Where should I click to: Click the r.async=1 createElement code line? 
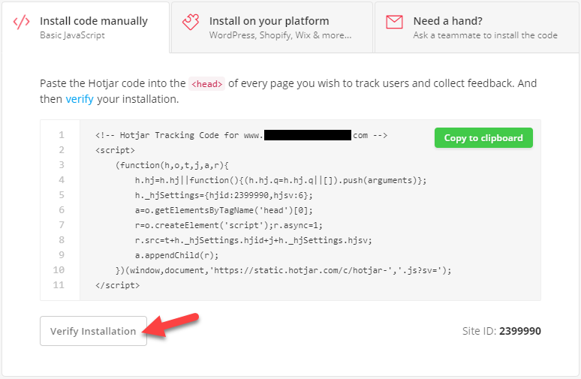(229, 225)
